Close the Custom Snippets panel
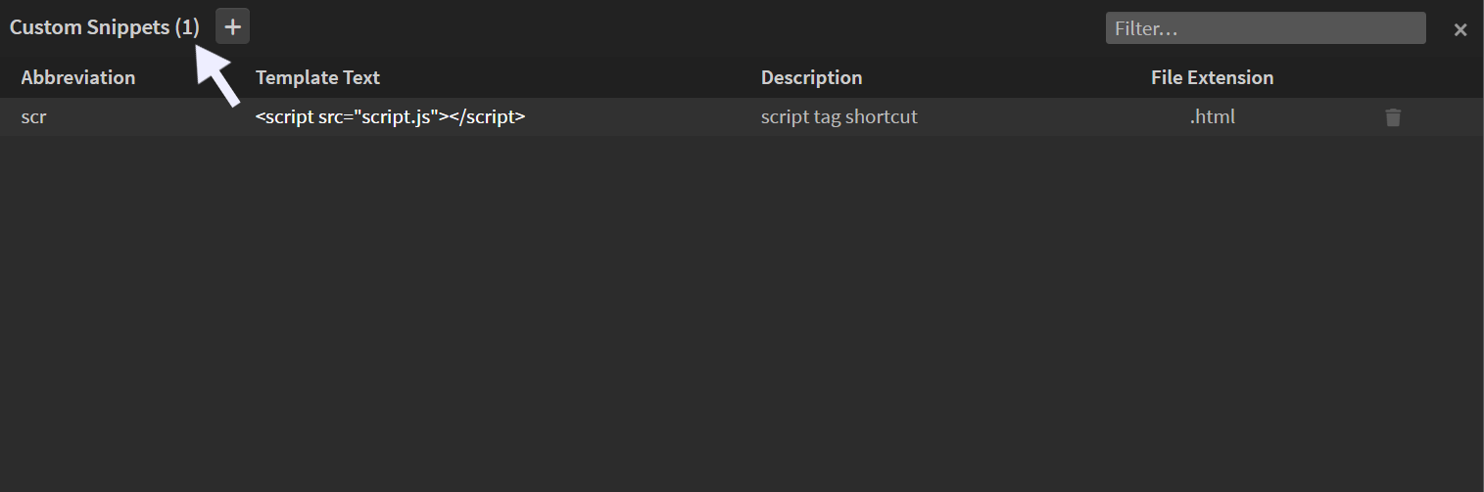Viewport: 1484px width, 492px height. point(1460,29)
